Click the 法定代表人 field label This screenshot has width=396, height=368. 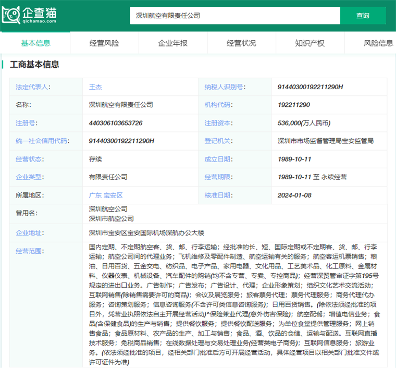point(33,87)
